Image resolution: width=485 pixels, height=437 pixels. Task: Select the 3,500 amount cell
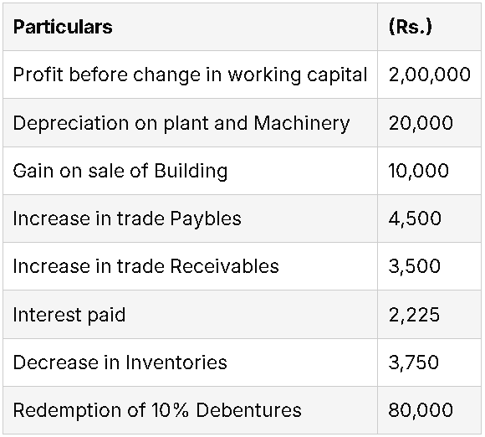429,266
